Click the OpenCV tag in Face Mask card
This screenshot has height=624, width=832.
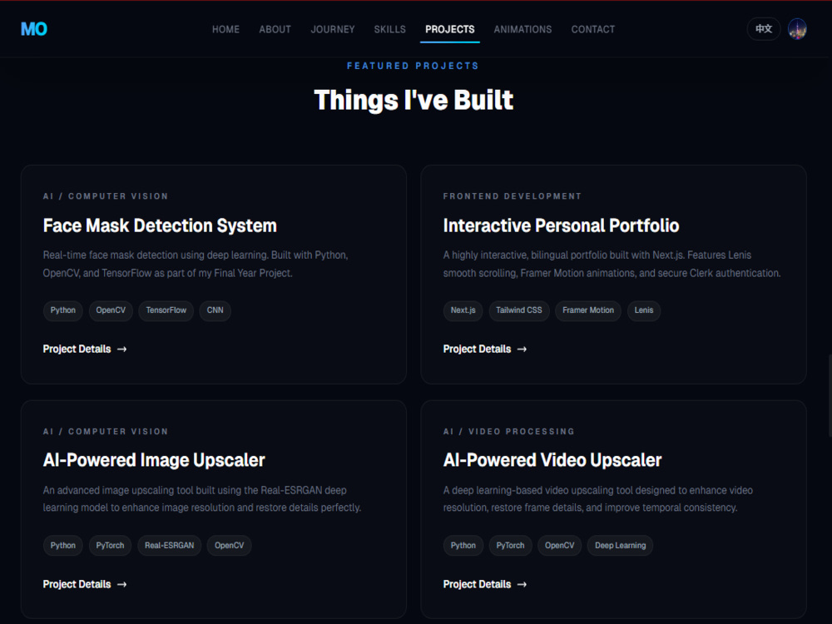111,310
